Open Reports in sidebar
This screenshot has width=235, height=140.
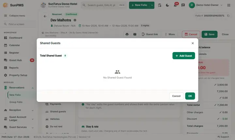coord(14,68)
